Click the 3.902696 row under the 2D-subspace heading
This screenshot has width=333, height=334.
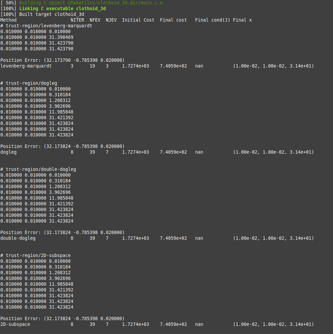tap(35, 278)
